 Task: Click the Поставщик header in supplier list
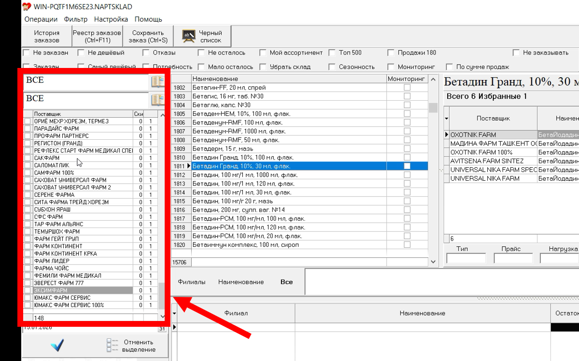pyautogui.click(x=83, y=114)
